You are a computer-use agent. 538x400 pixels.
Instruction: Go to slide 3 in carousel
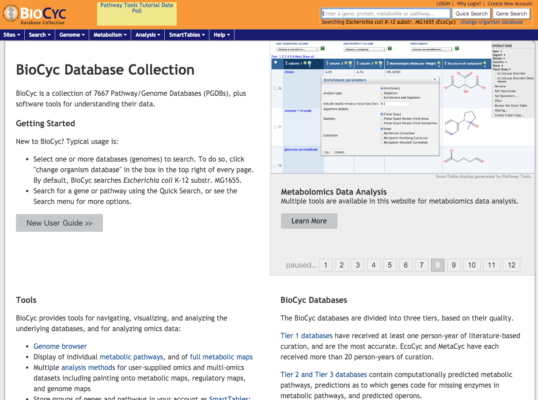tap(358, 265)
